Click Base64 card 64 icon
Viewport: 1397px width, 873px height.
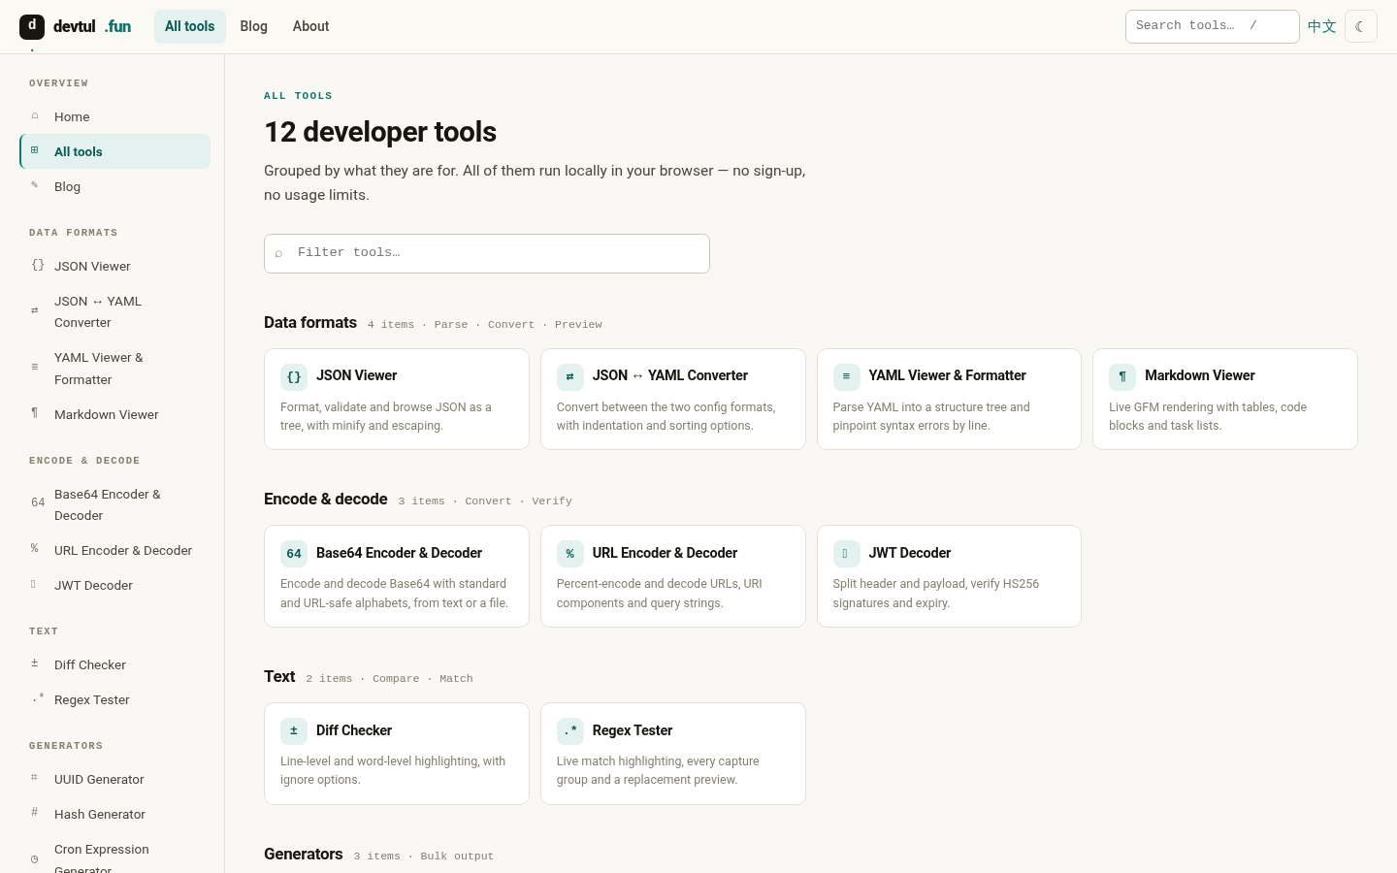294,554
